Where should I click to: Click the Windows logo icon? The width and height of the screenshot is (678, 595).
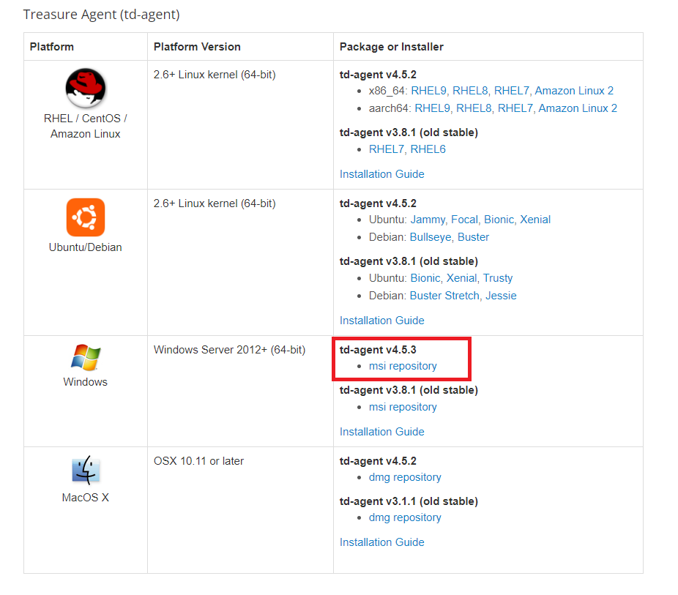click(x=86, y=357)
